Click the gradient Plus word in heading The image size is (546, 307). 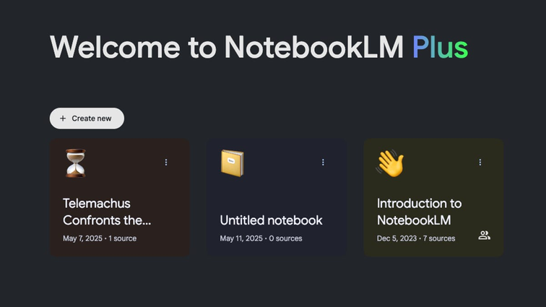click(x=441, y=47)
